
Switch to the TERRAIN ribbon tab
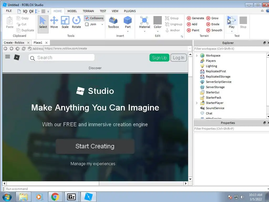point(88,11)
